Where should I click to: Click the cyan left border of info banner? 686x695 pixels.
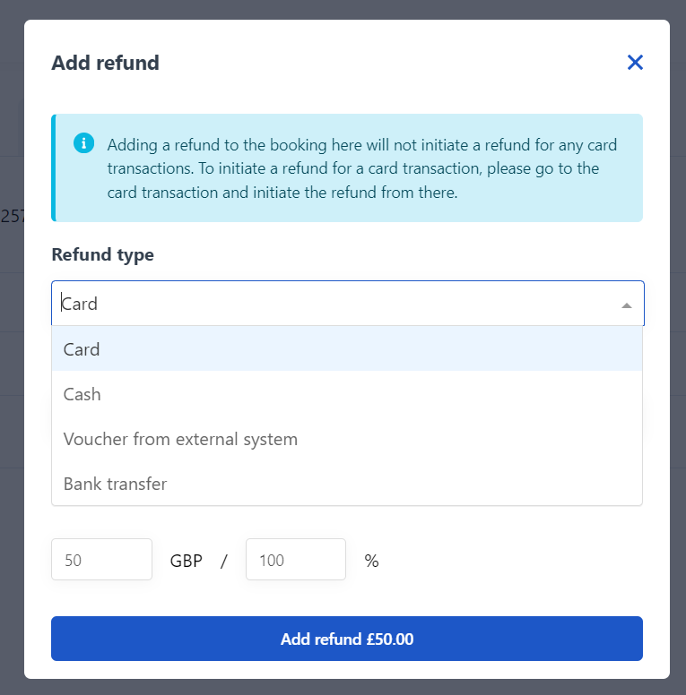[x=54, y=167]
